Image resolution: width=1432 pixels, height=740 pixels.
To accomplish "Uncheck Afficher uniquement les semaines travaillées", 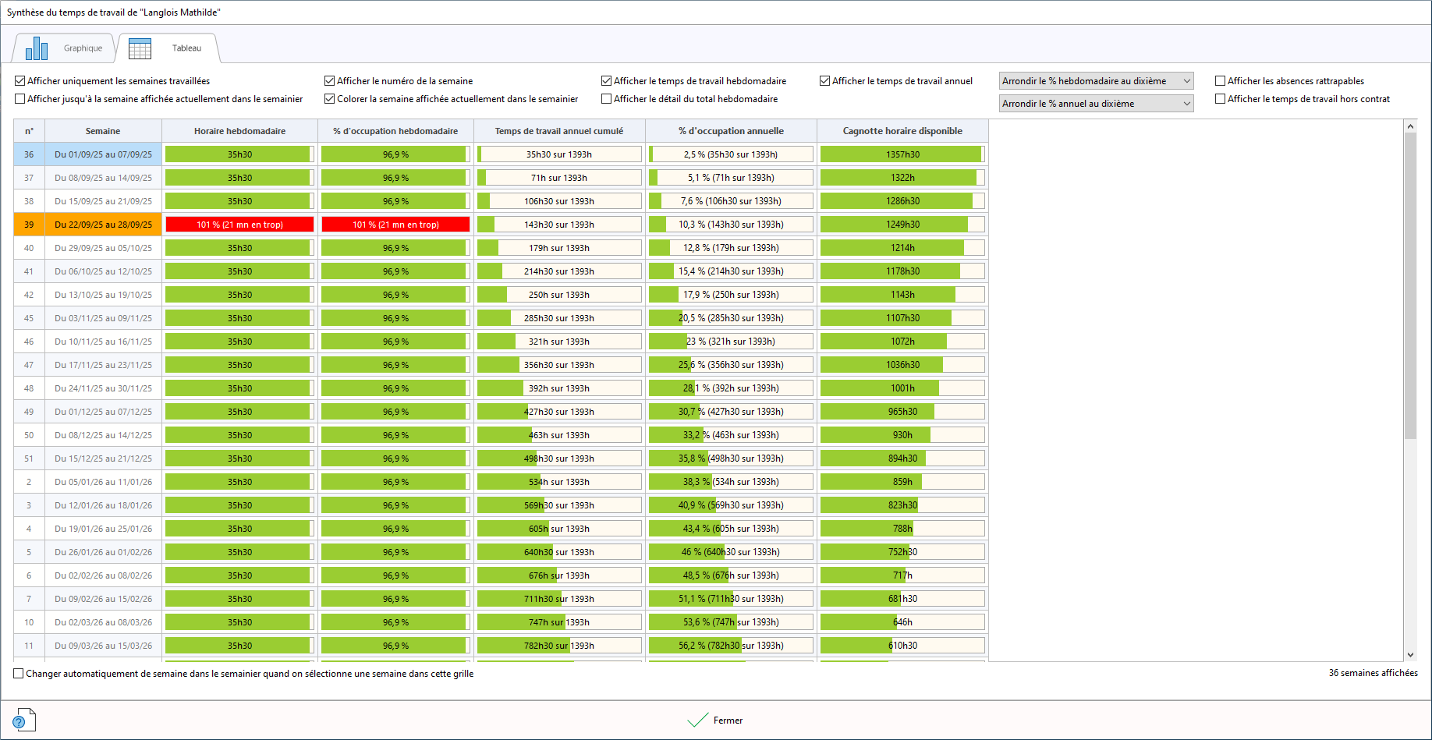I will pyautogui.click(x=20, y=81).
